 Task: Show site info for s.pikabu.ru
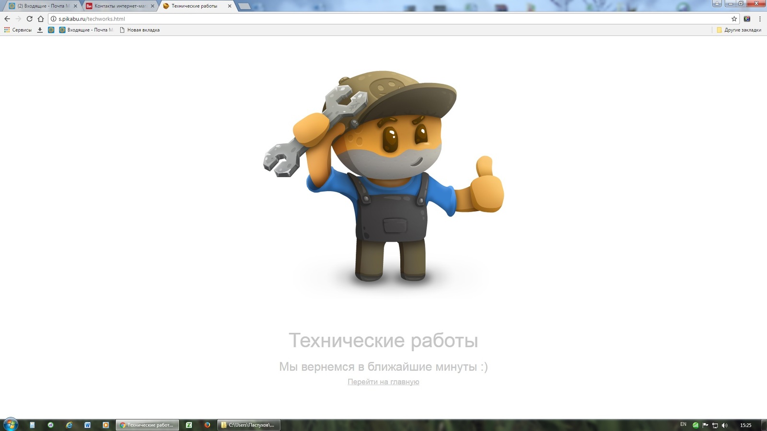click(54, 19)
